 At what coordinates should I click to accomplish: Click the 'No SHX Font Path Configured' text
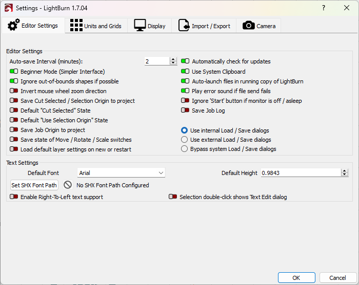click(x=113, y=185)
